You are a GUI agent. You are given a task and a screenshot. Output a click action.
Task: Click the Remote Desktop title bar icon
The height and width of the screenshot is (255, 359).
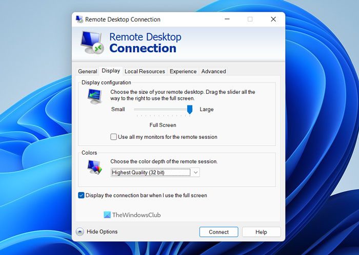[x=79, y=19]
